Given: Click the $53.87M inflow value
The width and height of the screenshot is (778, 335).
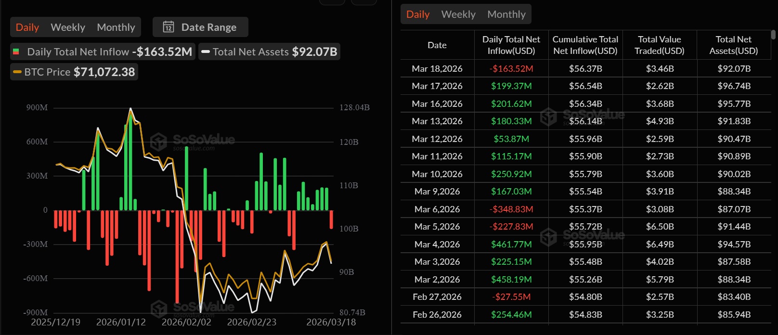Looking at the screenshot, I should [511, 139].
